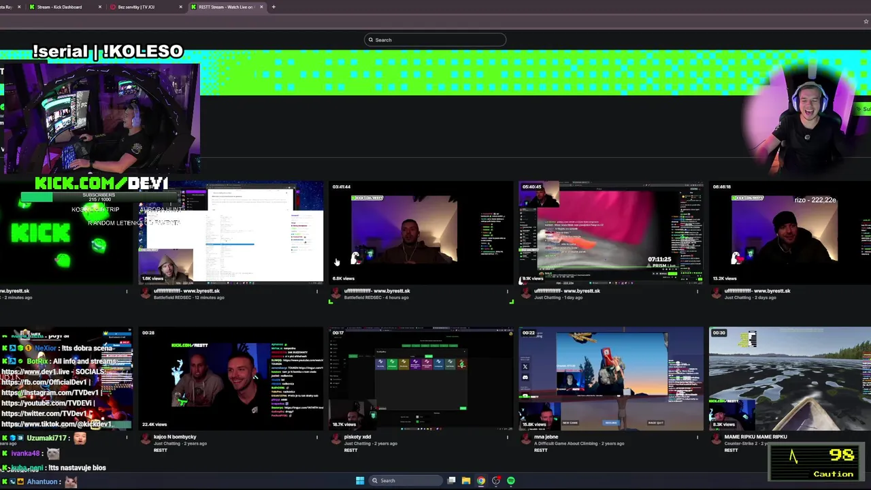Close the RESTT Stream tab
This screenshot has width=871, height=490.
tap(261, 7)
